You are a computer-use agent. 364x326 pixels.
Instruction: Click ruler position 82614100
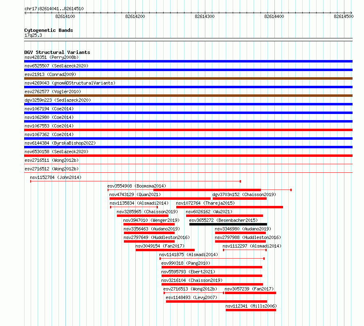[65, 16]
